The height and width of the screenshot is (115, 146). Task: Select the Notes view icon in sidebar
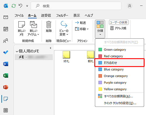6,99
